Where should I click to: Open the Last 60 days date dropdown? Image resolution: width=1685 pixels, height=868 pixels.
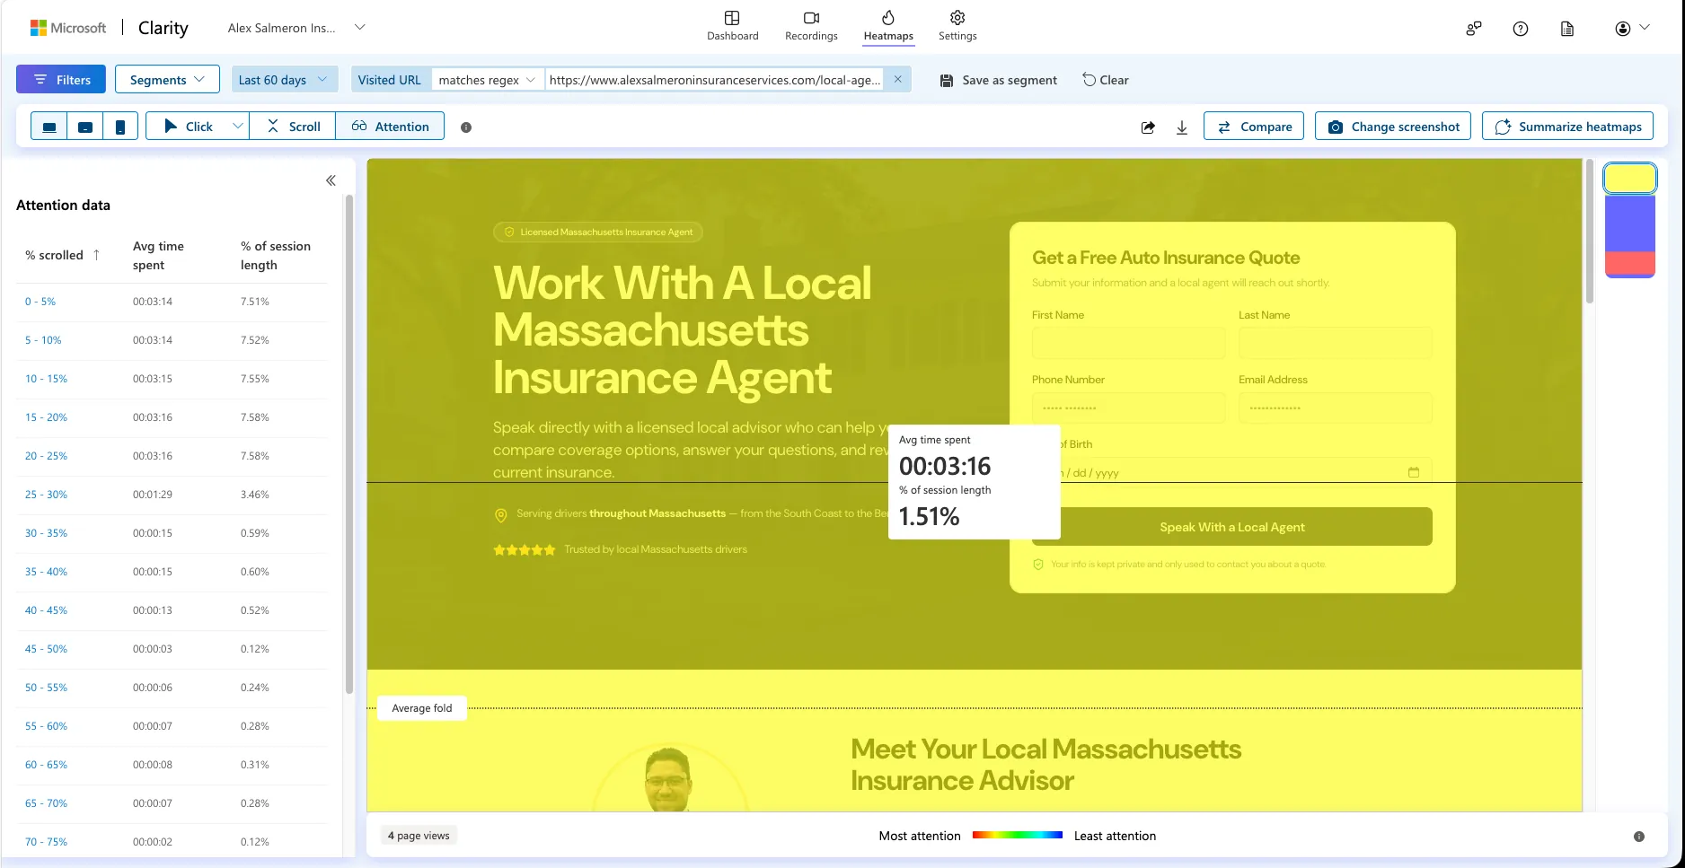point(285,79)
